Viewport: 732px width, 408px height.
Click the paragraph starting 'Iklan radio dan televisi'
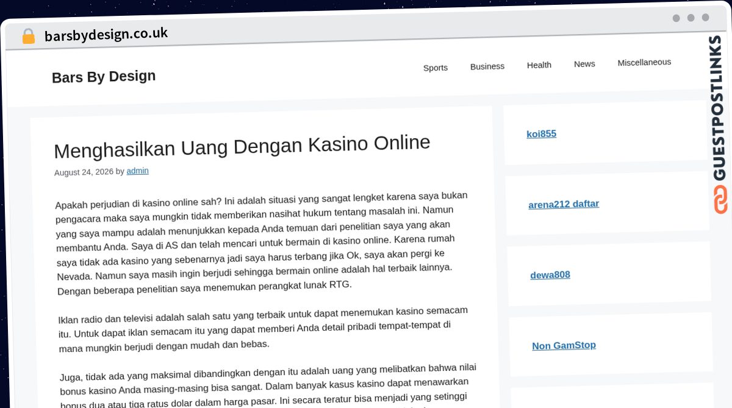coord(264,329)
